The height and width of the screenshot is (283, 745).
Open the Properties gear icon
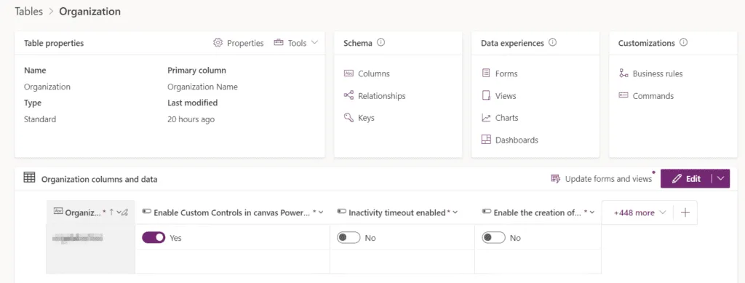click(218, 43)
